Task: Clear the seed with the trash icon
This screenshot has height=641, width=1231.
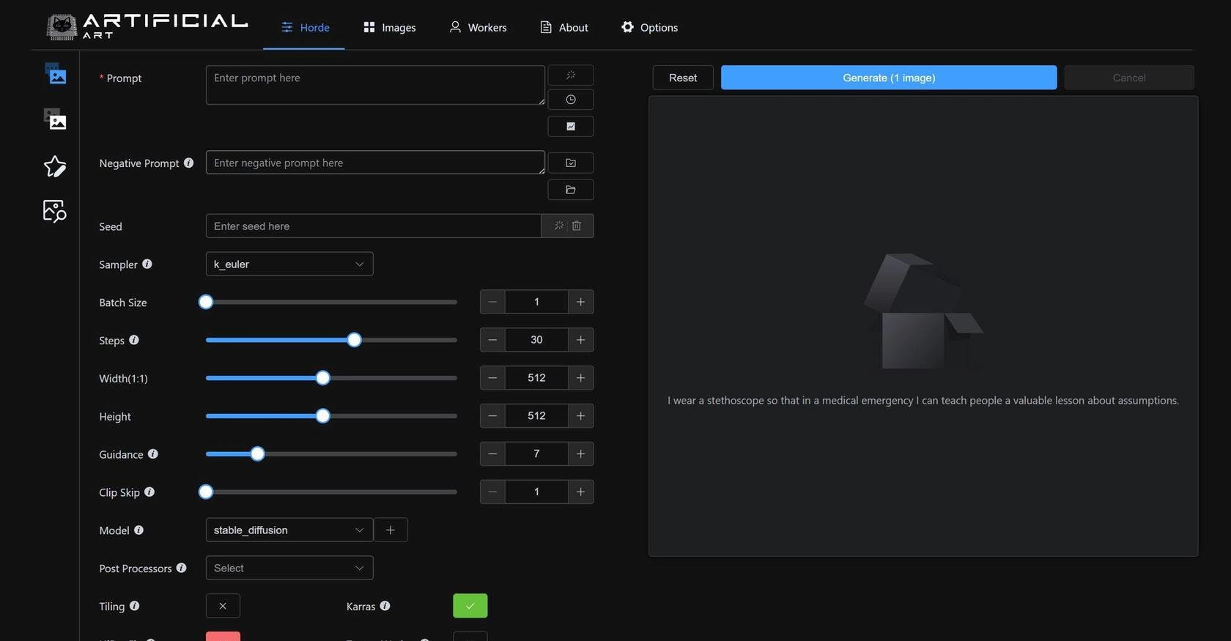Action: (577, 226)
